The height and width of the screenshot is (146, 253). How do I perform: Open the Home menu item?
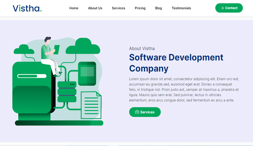(x=74, y=8)
